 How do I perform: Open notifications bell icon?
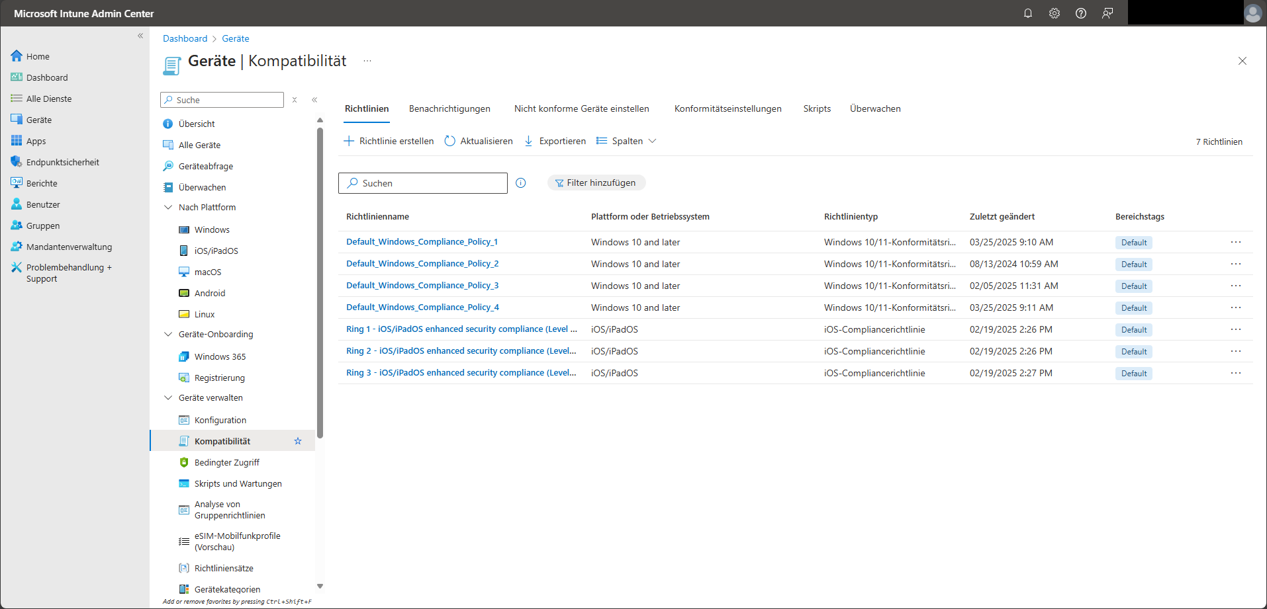pos(1028,13)
